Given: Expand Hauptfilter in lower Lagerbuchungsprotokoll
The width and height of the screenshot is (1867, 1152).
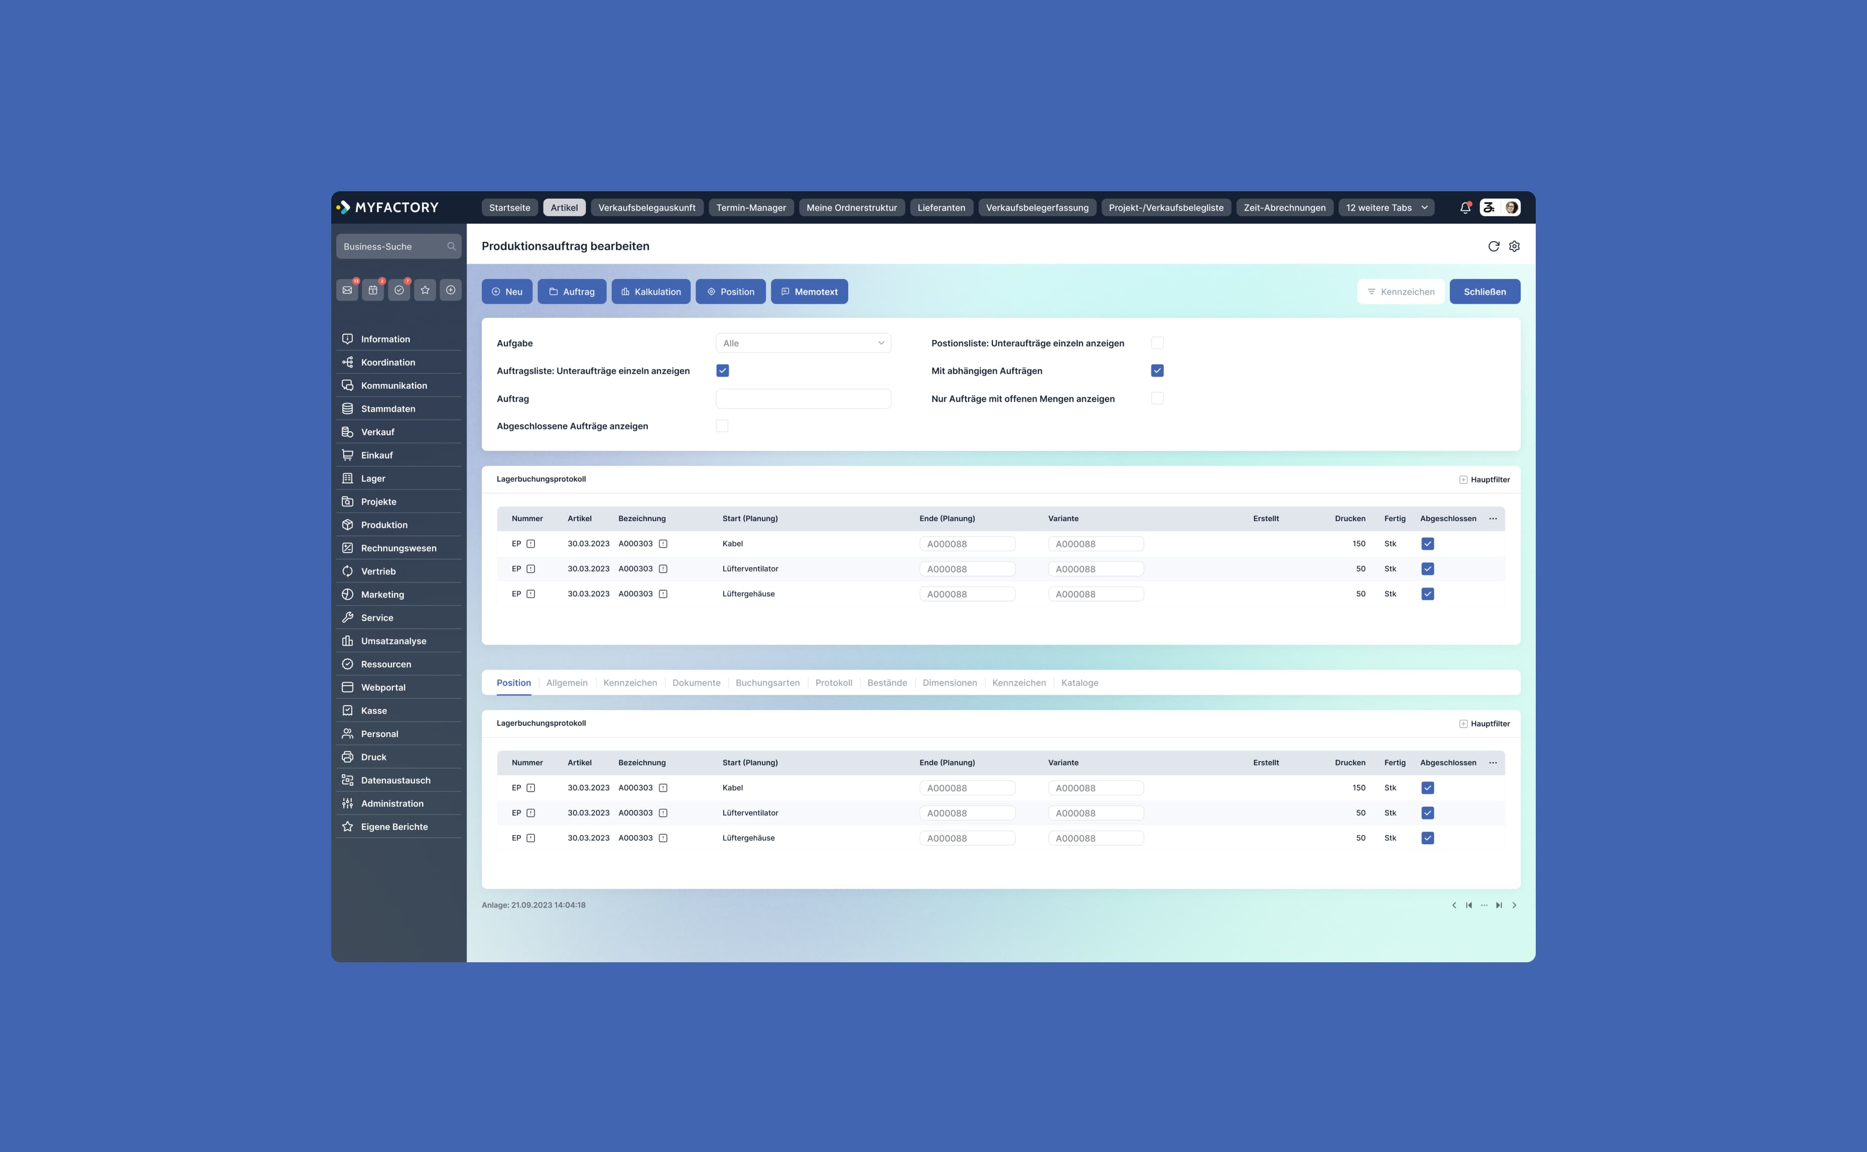Looking at the screenshot, I should 1484,724.
